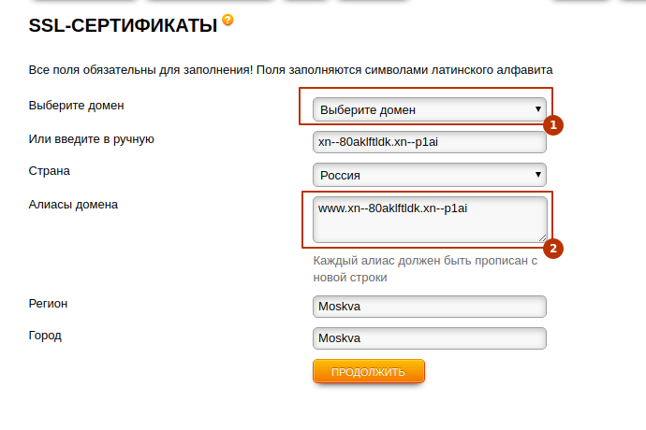The height and width of the screenshot is (430, 646).
Task: Click the Регион field label
Action: pyautogui.click(x=49, y=303)
